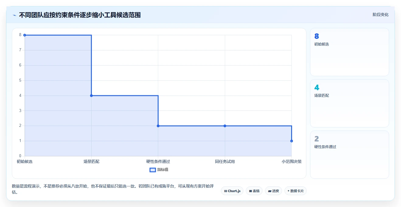
Task: Click the data point at 初始候选 value 8
Action: coord(25,35)
